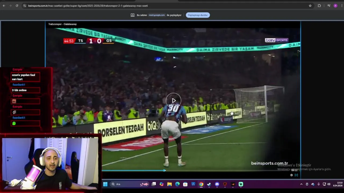
Task: Open the dark red-accent app on the taskbar
Action: [233, 184]
